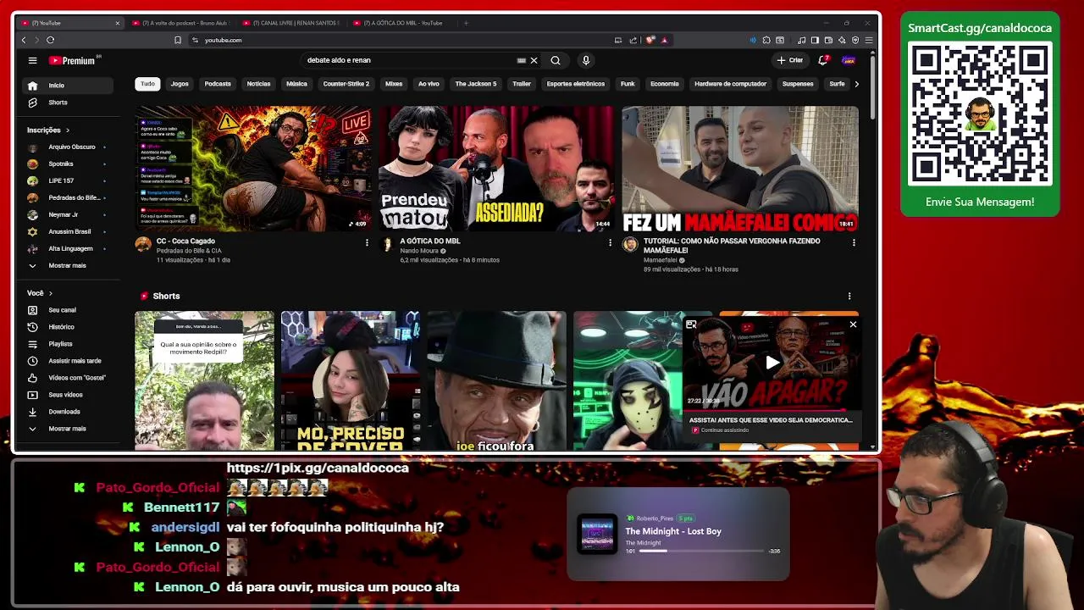Open the Inscrições section chevron
The image size is (1084, 610).
tap(67, 130)
